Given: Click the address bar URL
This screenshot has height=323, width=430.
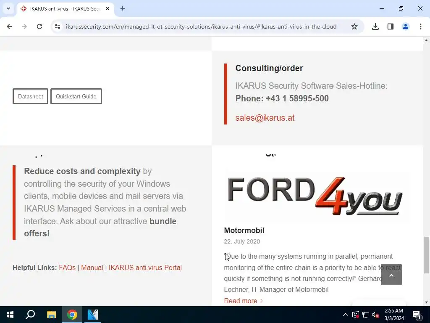Looking at the screenshot, I should [201, 26].
